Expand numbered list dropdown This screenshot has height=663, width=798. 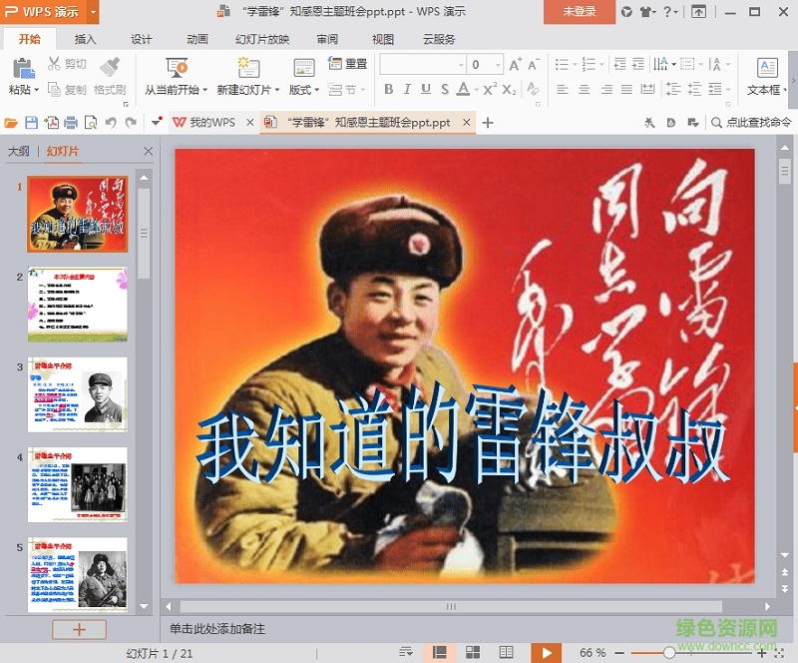click(602, 64)
